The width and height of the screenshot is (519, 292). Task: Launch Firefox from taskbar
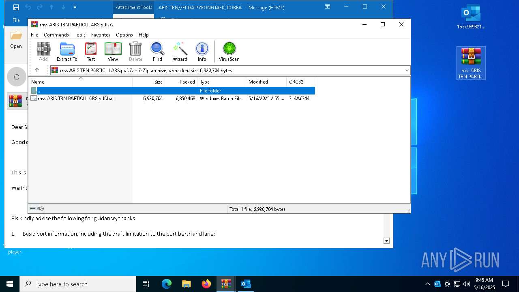point(206,284)
